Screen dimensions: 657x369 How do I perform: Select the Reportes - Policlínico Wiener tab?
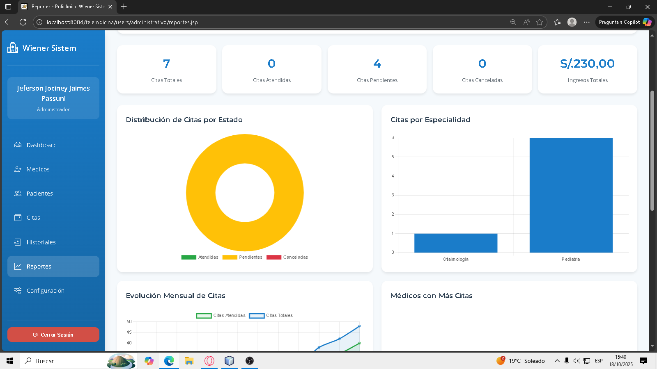pyautogui.click(x=67, y=7)
